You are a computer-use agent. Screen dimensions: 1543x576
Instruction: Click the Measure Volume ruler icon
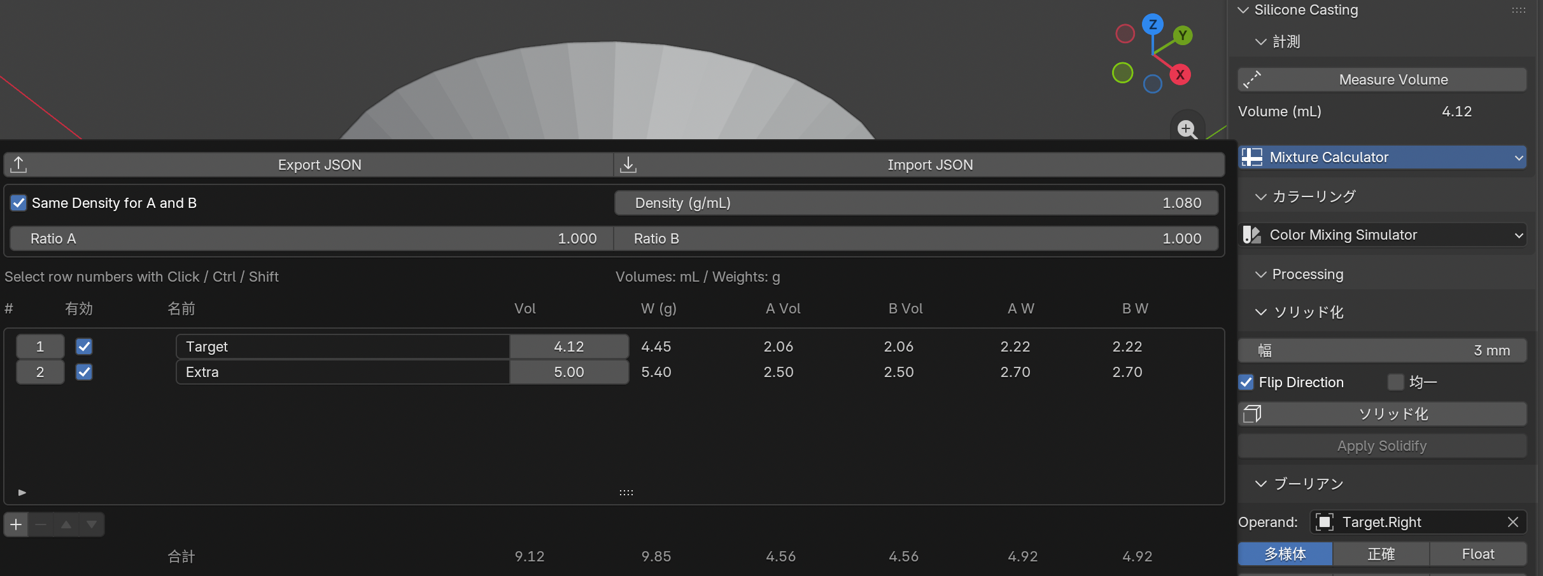click(1252, 79)
